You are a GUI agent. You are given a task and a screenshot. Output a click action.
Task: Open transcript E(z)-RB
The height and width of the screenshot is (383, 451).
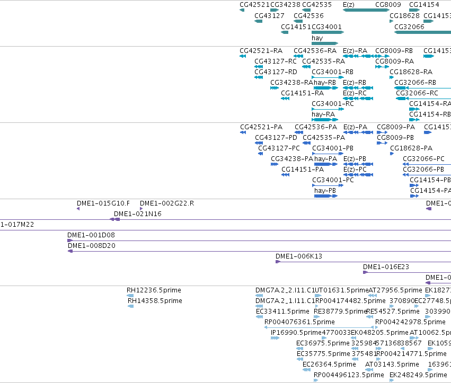click(355, 83)
